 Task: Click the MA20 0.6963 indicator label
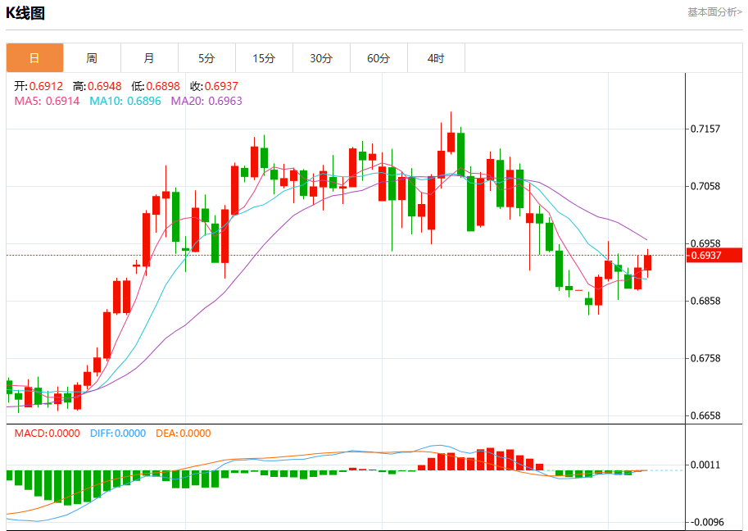click(206, 101)
